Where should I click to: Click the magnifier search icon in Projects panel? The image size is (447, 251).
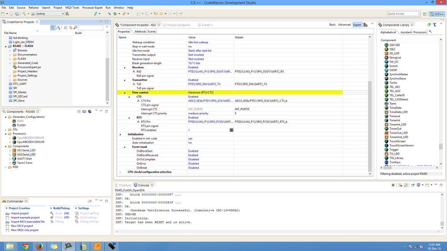(x=75, y=28)
